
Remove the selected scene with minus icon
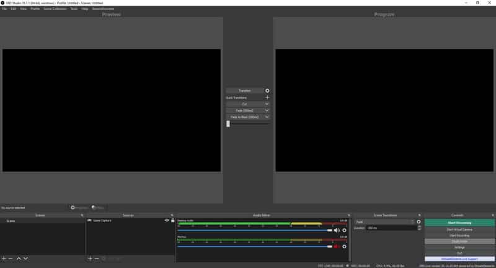pos(11,259)
